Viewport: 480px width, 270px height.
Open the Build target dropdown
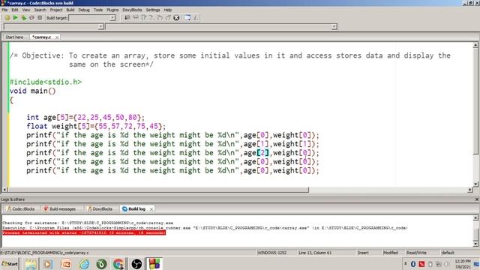point(112,18)
